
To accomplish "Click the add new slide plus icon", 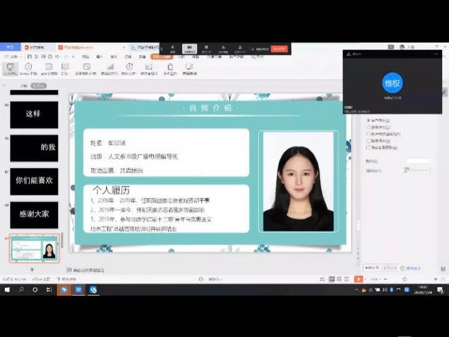I will [32, 270].
